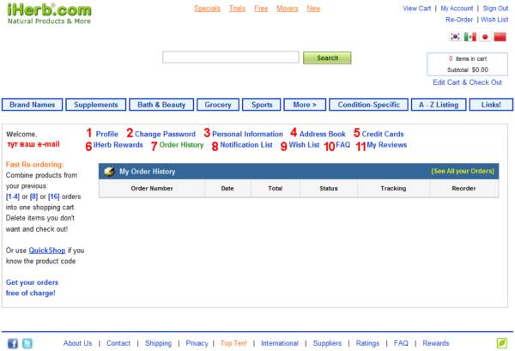
Task: Open Shipping footer link
Action: click(x=158, y=343)
